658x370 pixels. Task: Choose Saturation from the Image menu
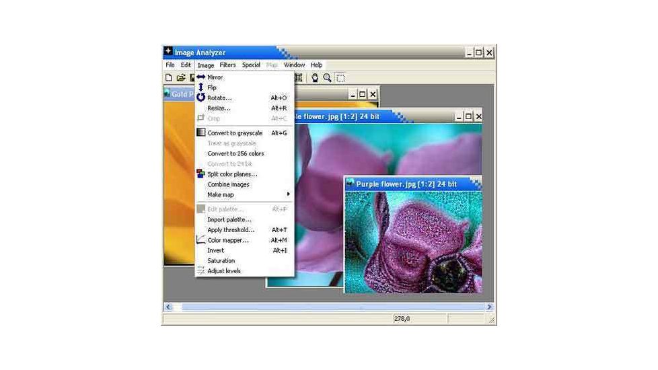pyautogui.click(x=244, y=261)
